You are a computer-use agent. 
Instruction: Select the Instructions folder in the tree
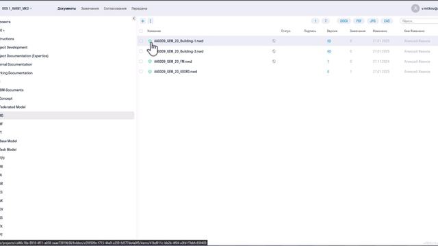[x=7, y=39]
